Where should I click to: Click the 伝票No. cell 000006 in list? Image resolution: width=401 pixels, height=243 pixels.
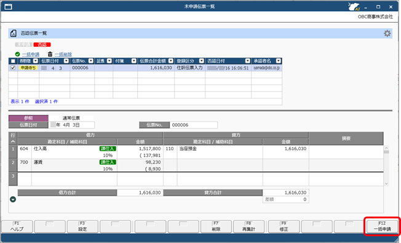pos(82,68)
